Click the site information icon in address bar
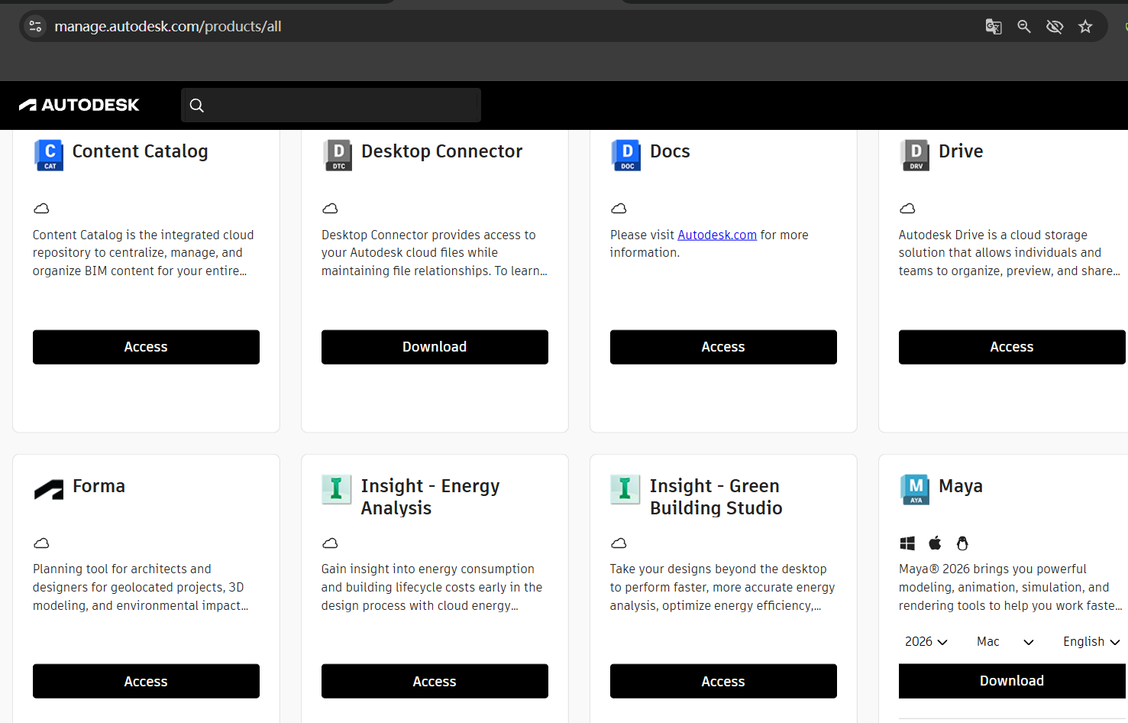The width and height of the screenshot is (1128, 723). coord(35,27)
